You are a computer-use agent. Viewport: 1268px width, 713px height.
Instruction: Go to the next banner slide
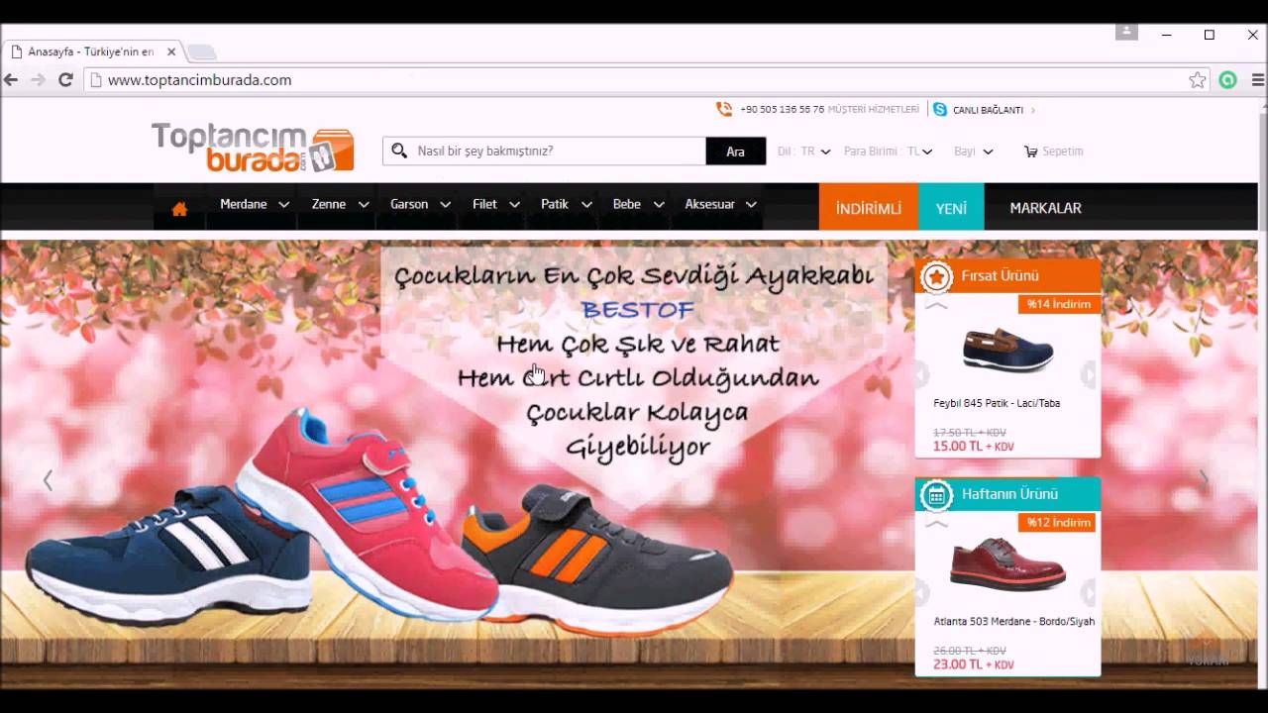point(1204,480)
